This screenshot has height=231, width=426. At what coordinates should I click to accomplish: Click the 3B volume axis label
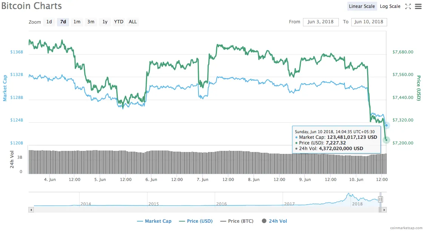[20, 157]
